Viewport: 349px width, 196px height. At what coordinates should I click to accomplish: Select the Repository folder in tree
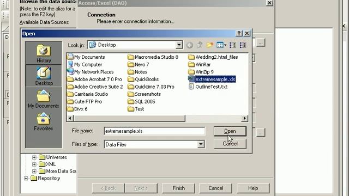pyautogui.click(x=45, y=178)
